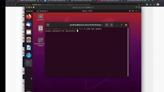Screen dimensions: 164x92
Task: Open the parallels home folder on desktop
Action: point(40,17)
